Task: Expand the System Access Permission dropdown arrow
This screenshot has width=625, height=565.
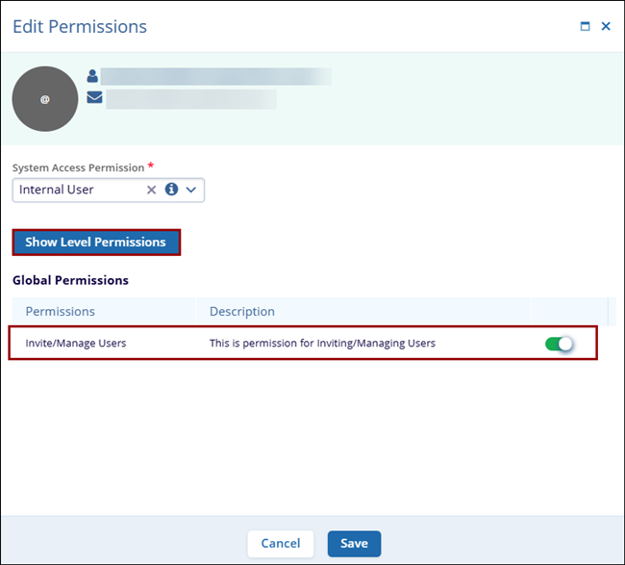Action: click(x=191, y=190)
